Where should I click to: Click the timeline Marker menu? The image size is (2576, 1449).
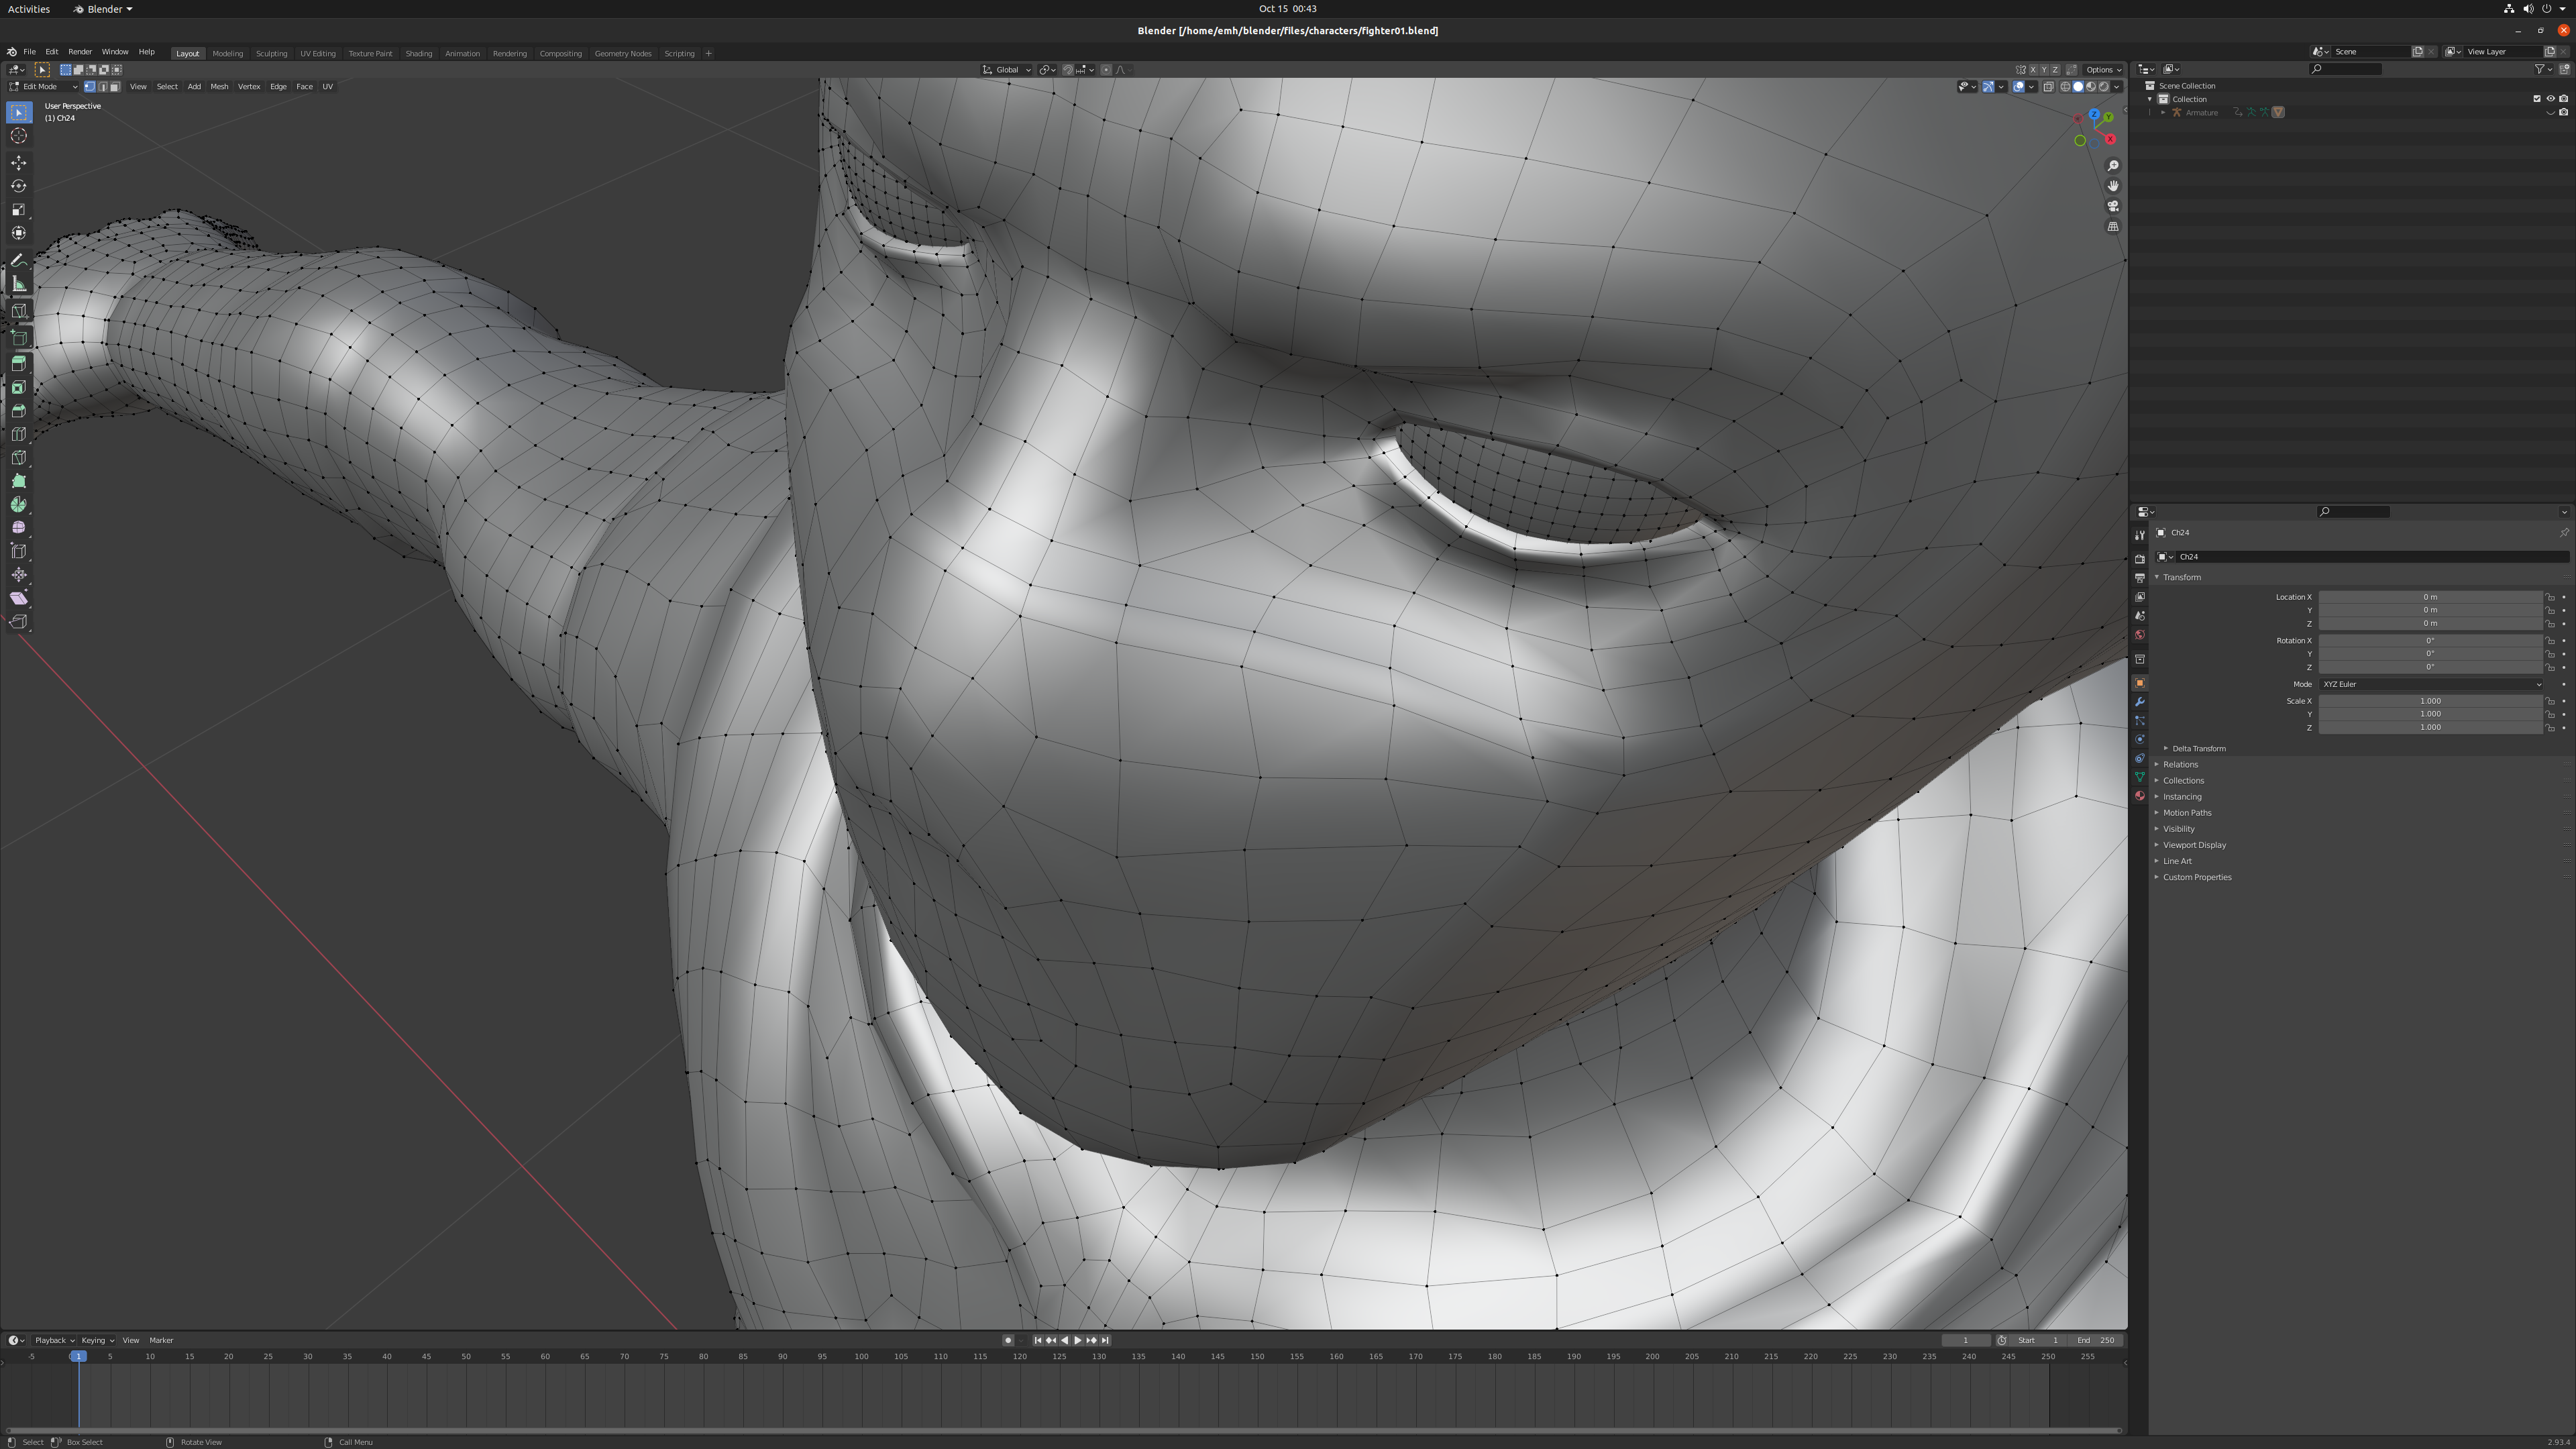click(161, 1340)
